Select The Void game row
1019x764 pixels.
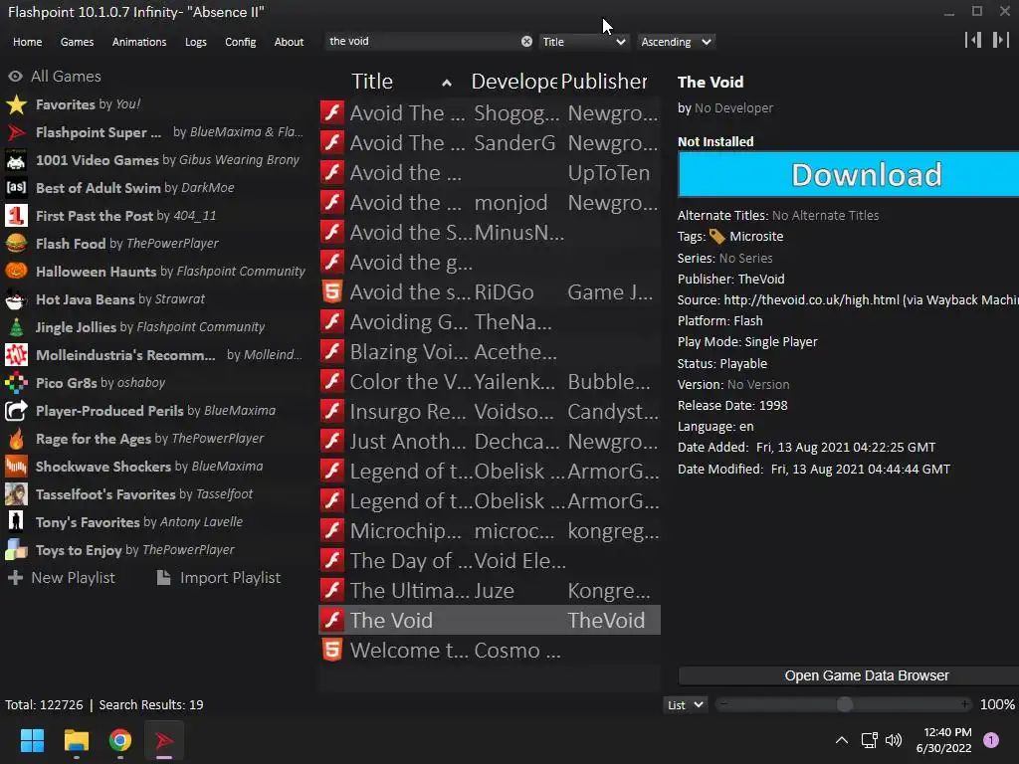click(x=490, y=621)
